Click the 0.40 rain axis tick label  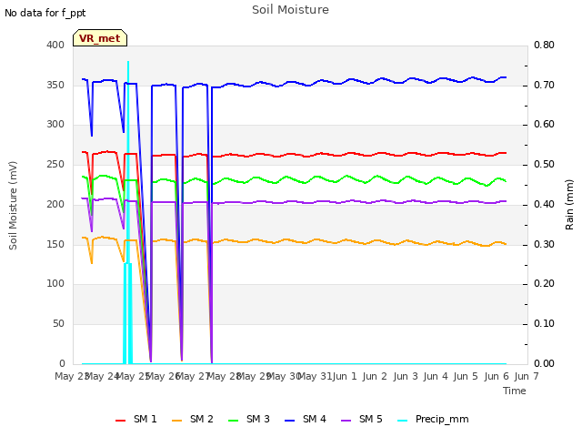coord(544,204)
